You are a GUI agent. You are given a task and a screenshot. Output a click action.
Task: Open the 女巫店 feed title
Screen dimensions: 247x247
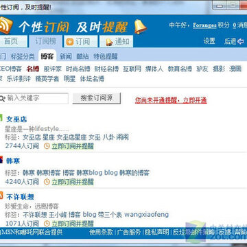pos(16,119)
